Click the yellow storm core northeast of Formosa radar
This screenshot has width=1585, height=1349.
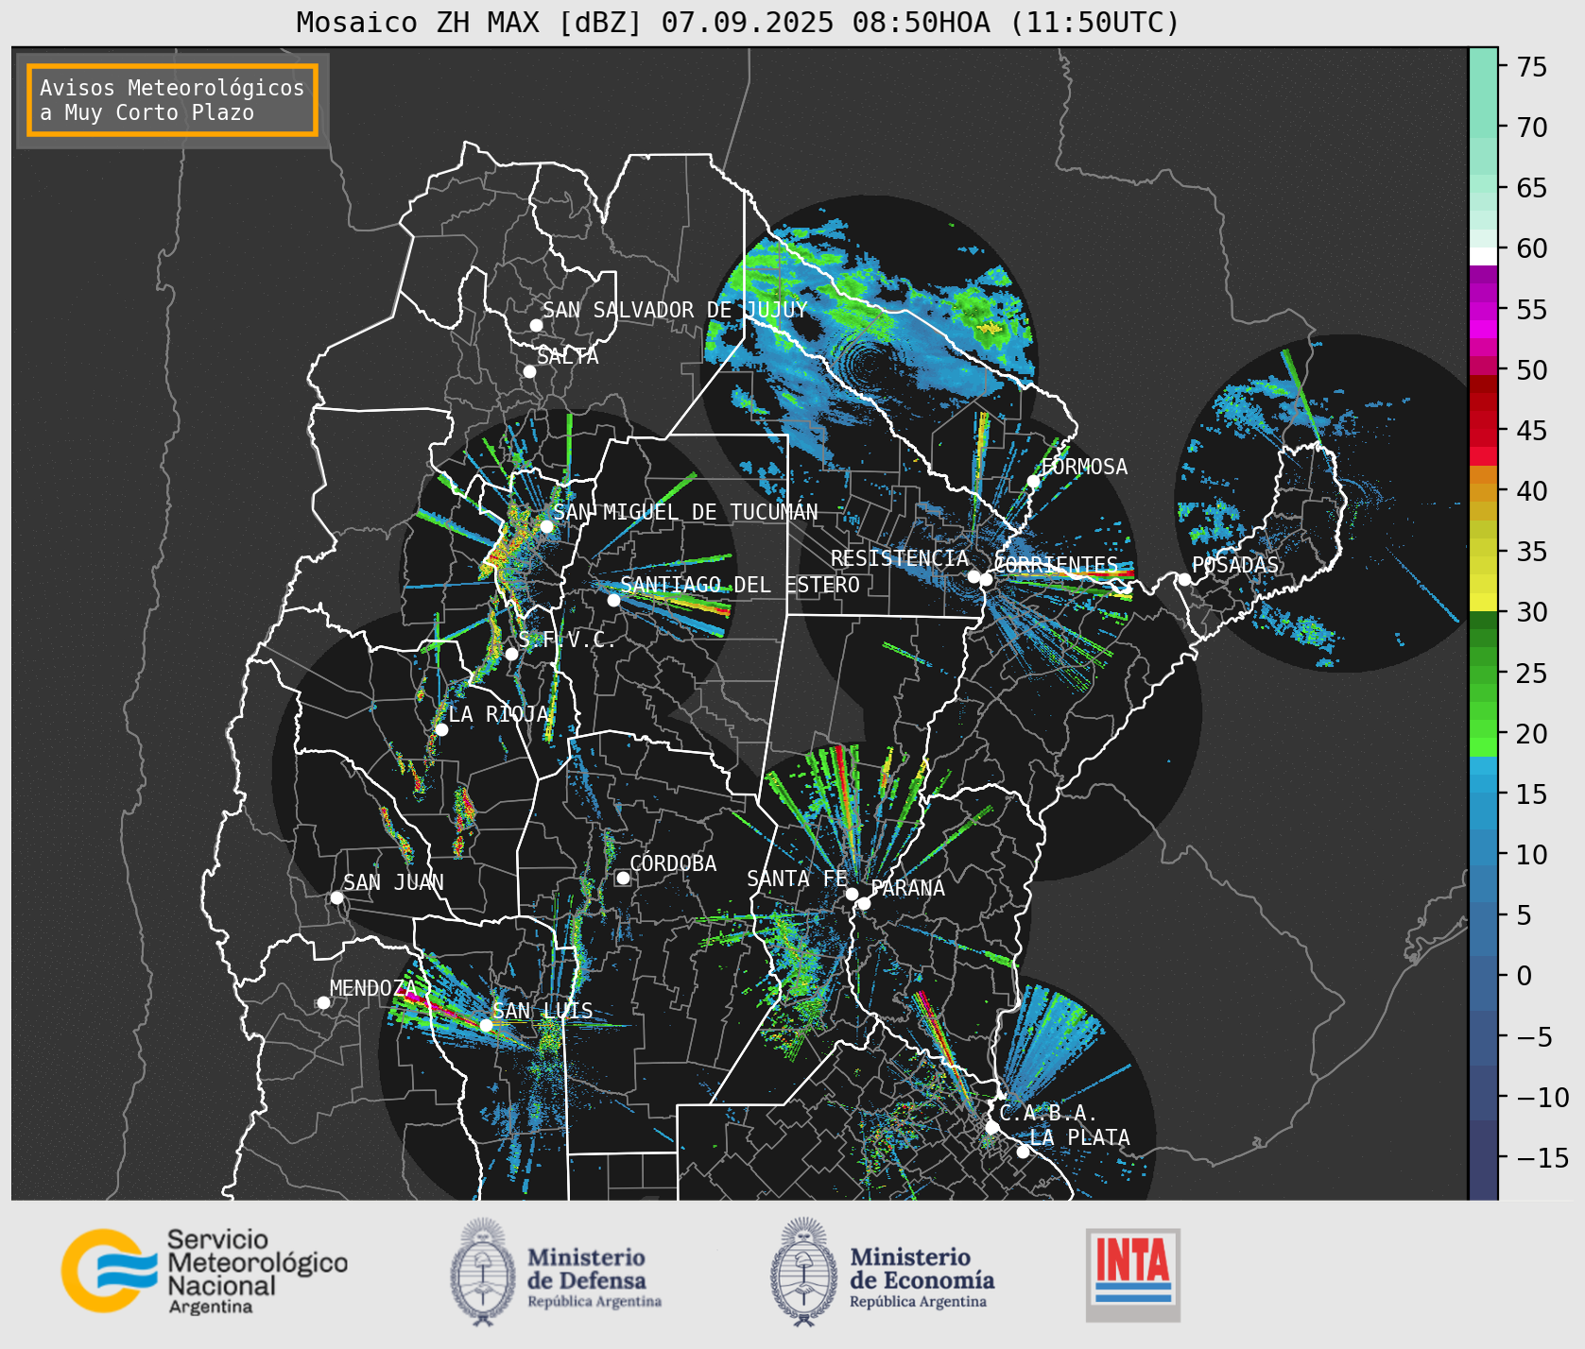click(x=990, y=328)
